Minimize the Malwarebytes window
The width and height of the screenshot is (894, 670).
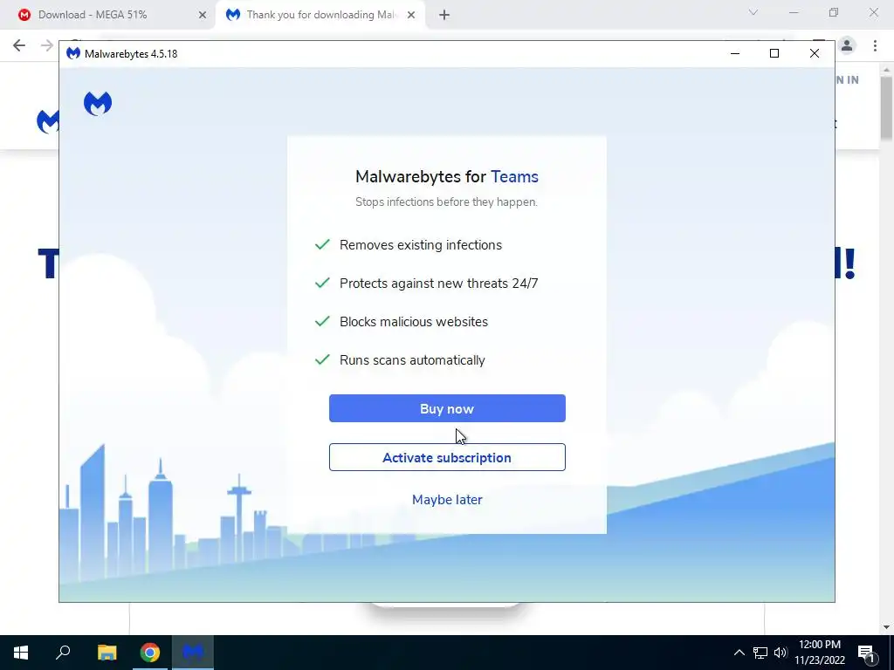click(x=735, y=53)
